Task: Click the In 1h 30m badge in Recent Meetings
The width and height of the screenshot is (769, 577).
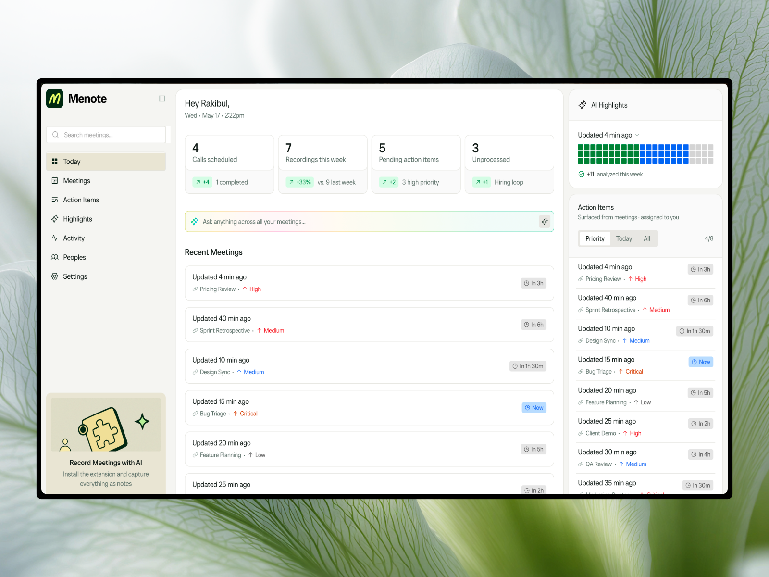Action: click(528, 366)
